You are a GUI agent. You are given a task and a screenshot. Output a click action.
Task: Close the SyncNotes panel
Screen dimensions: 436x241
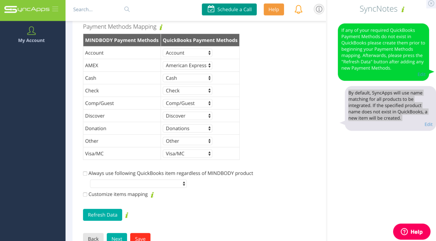[x=431, y=3]
